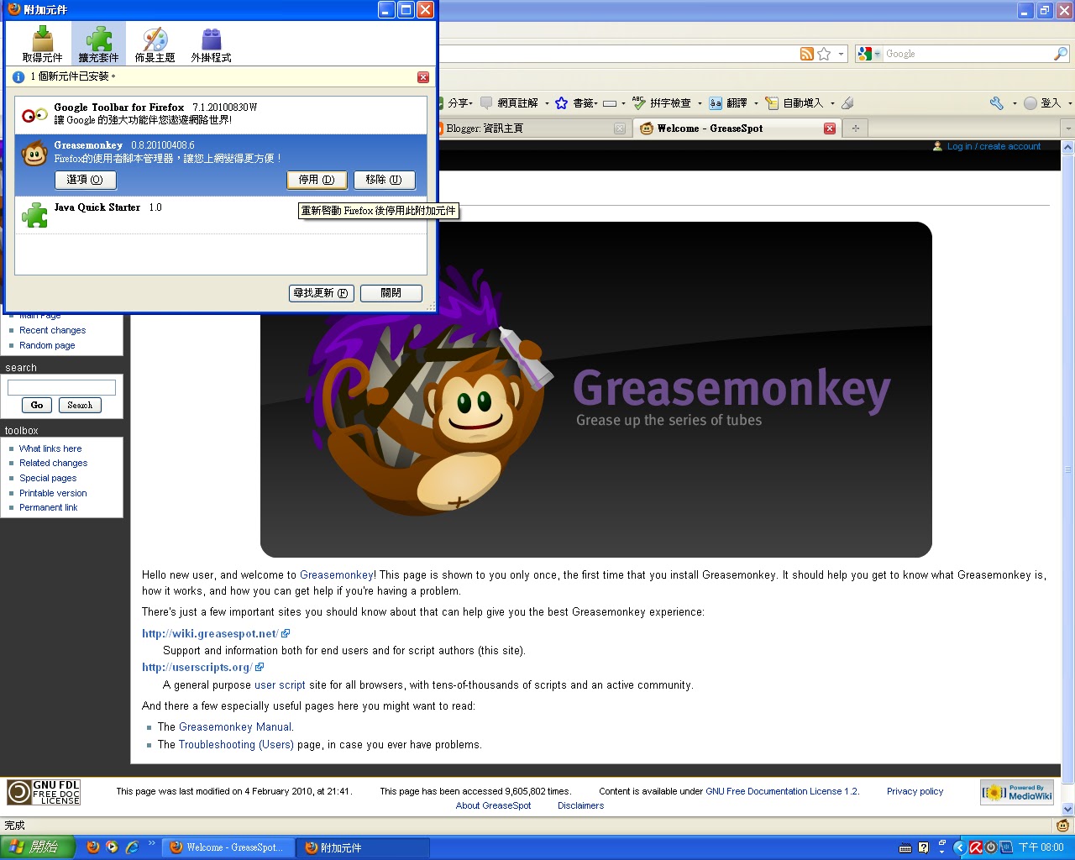This screenshot has width=1075, height=860.
Task: Expand the arrow beside the toolbar rectangle icon
Action: (x=623, y=104)
